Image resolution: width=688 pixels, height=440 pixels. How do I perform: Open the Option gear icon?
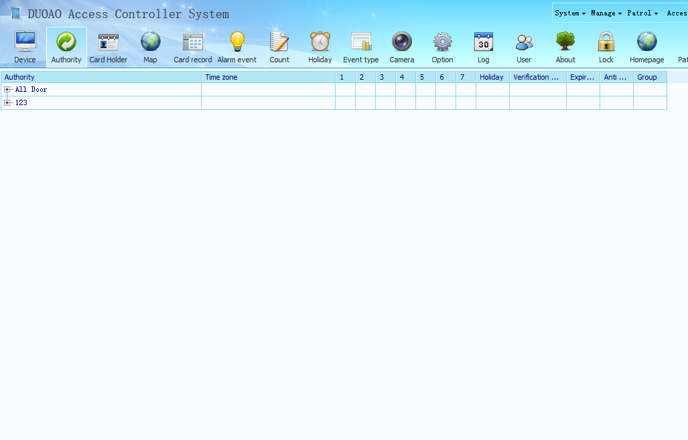pos(442,43)
